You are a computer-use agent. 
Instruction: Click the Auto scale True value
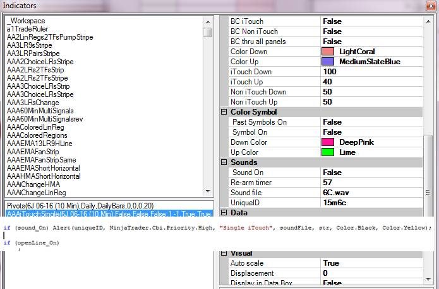[371, 263]
